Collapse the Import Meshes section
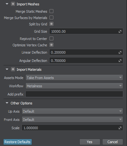The width and height of the screenshot is (127, 146). pos(7,4)
